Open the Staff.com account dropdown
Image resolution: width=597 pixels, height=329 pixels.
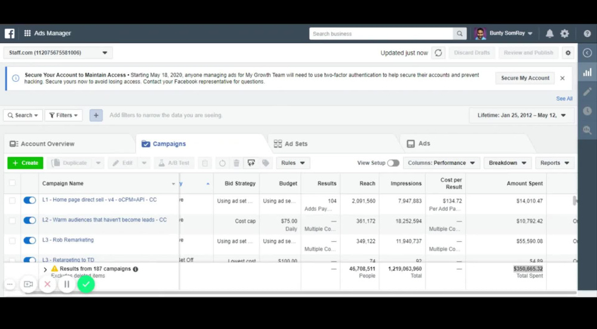pos(58,53)
